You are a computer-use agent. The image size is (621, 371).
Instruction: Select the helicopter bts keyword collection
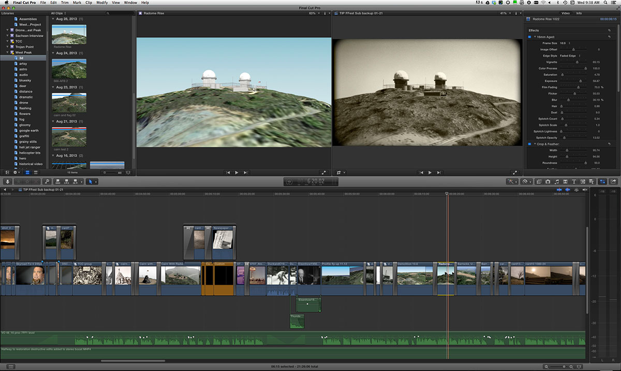29,152
